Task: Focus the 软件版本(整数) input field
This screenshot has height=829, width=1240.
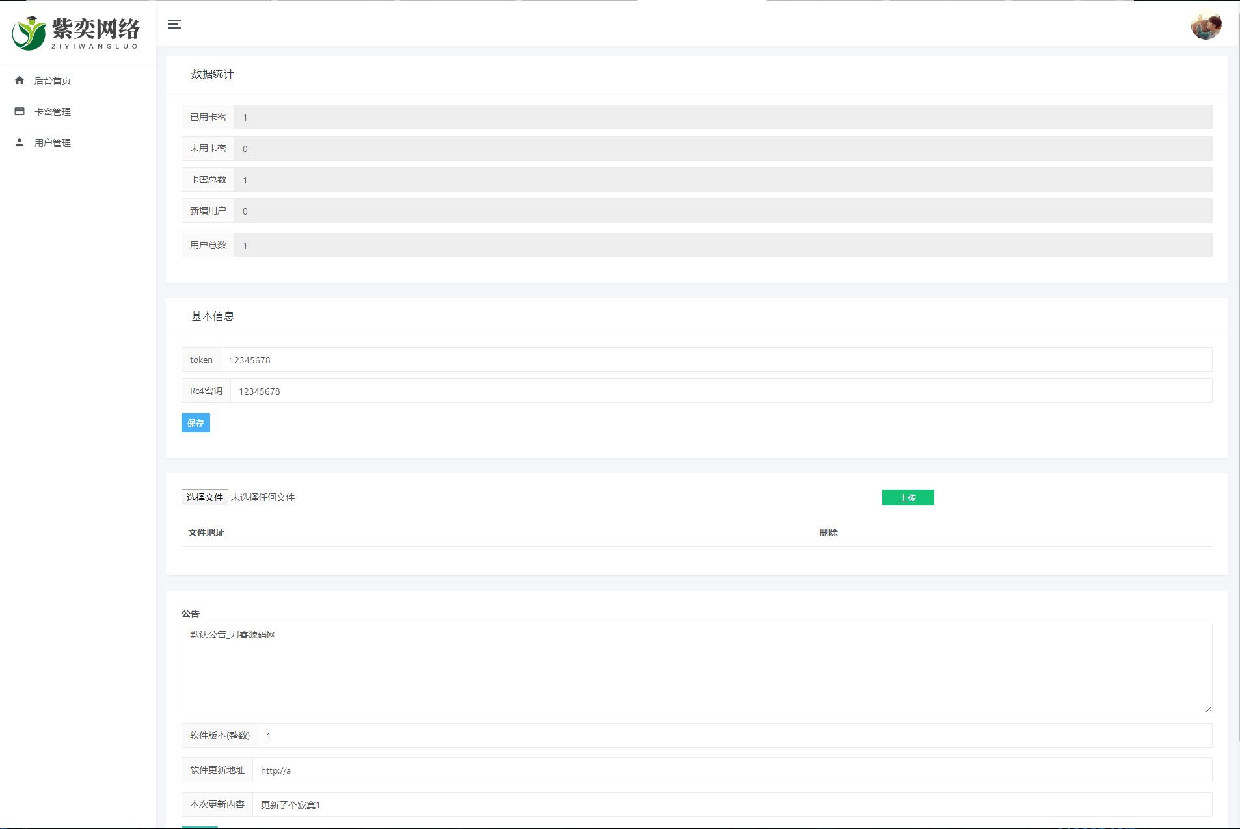Action: tap(735, 735)
